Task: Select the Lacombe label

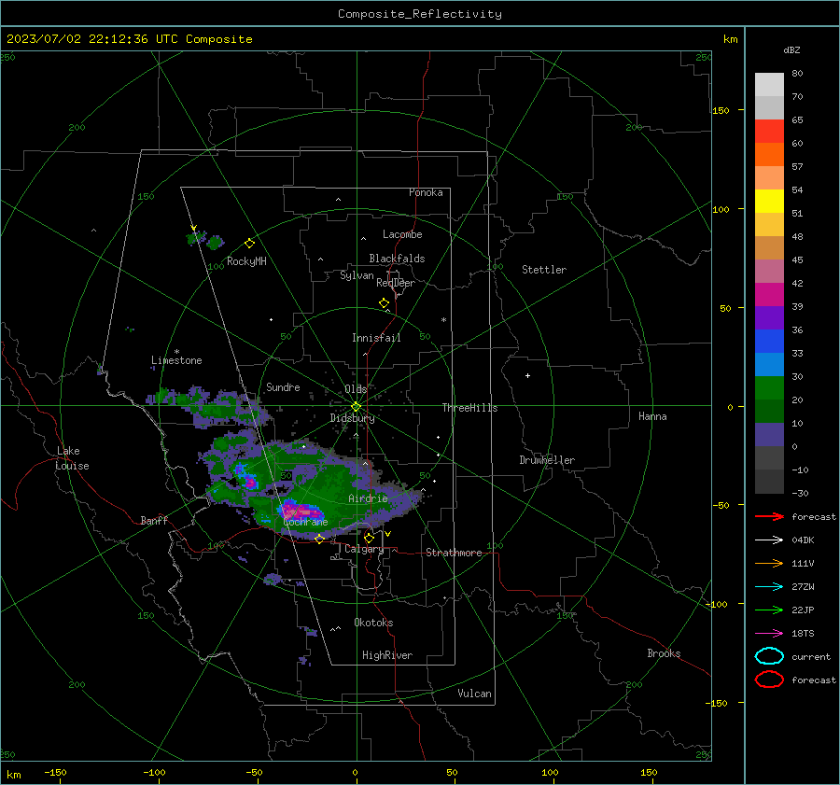Action: pyautogui.click(x=402, y=234)
